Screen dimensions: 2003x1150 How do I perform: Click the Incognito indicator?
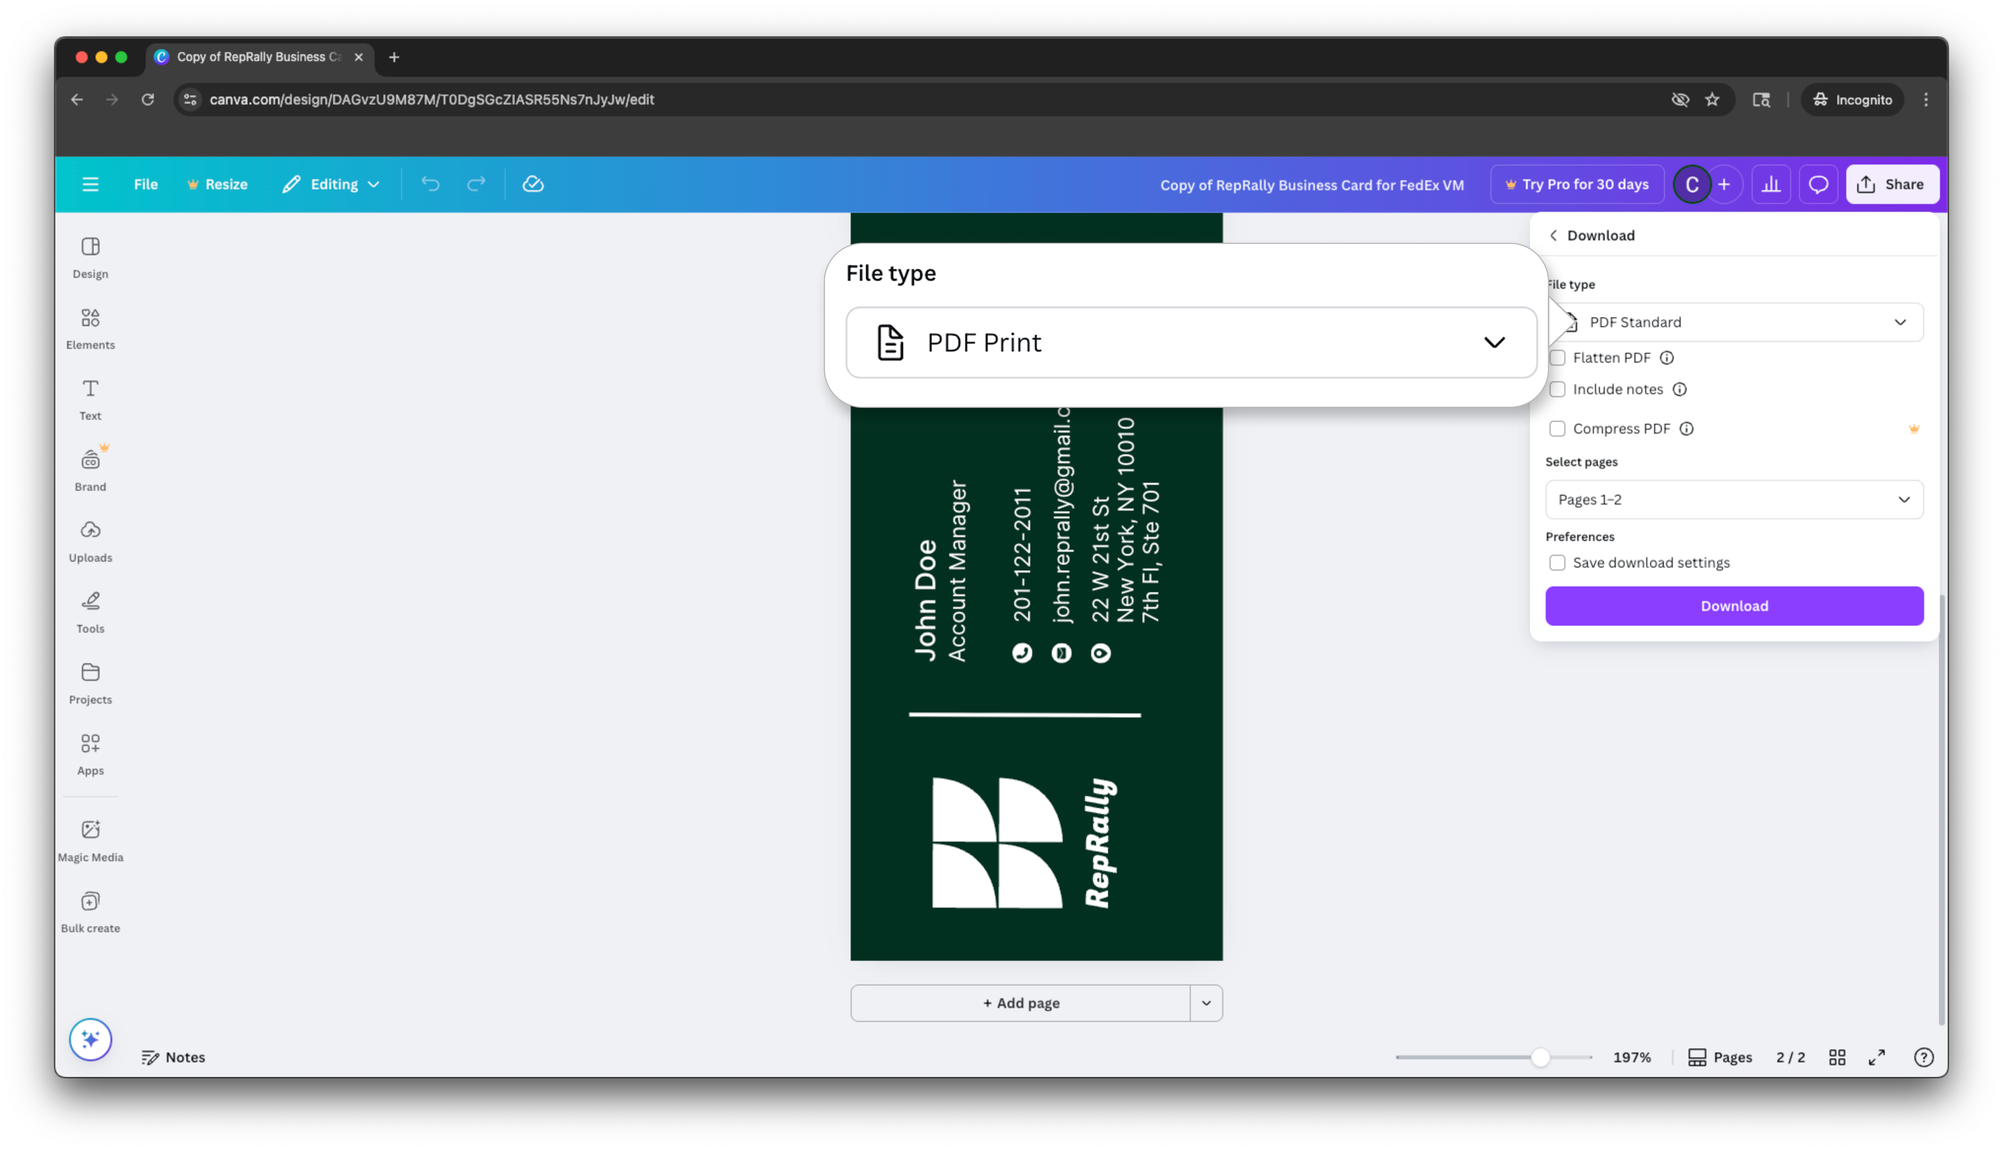(x=1852, y=99)
